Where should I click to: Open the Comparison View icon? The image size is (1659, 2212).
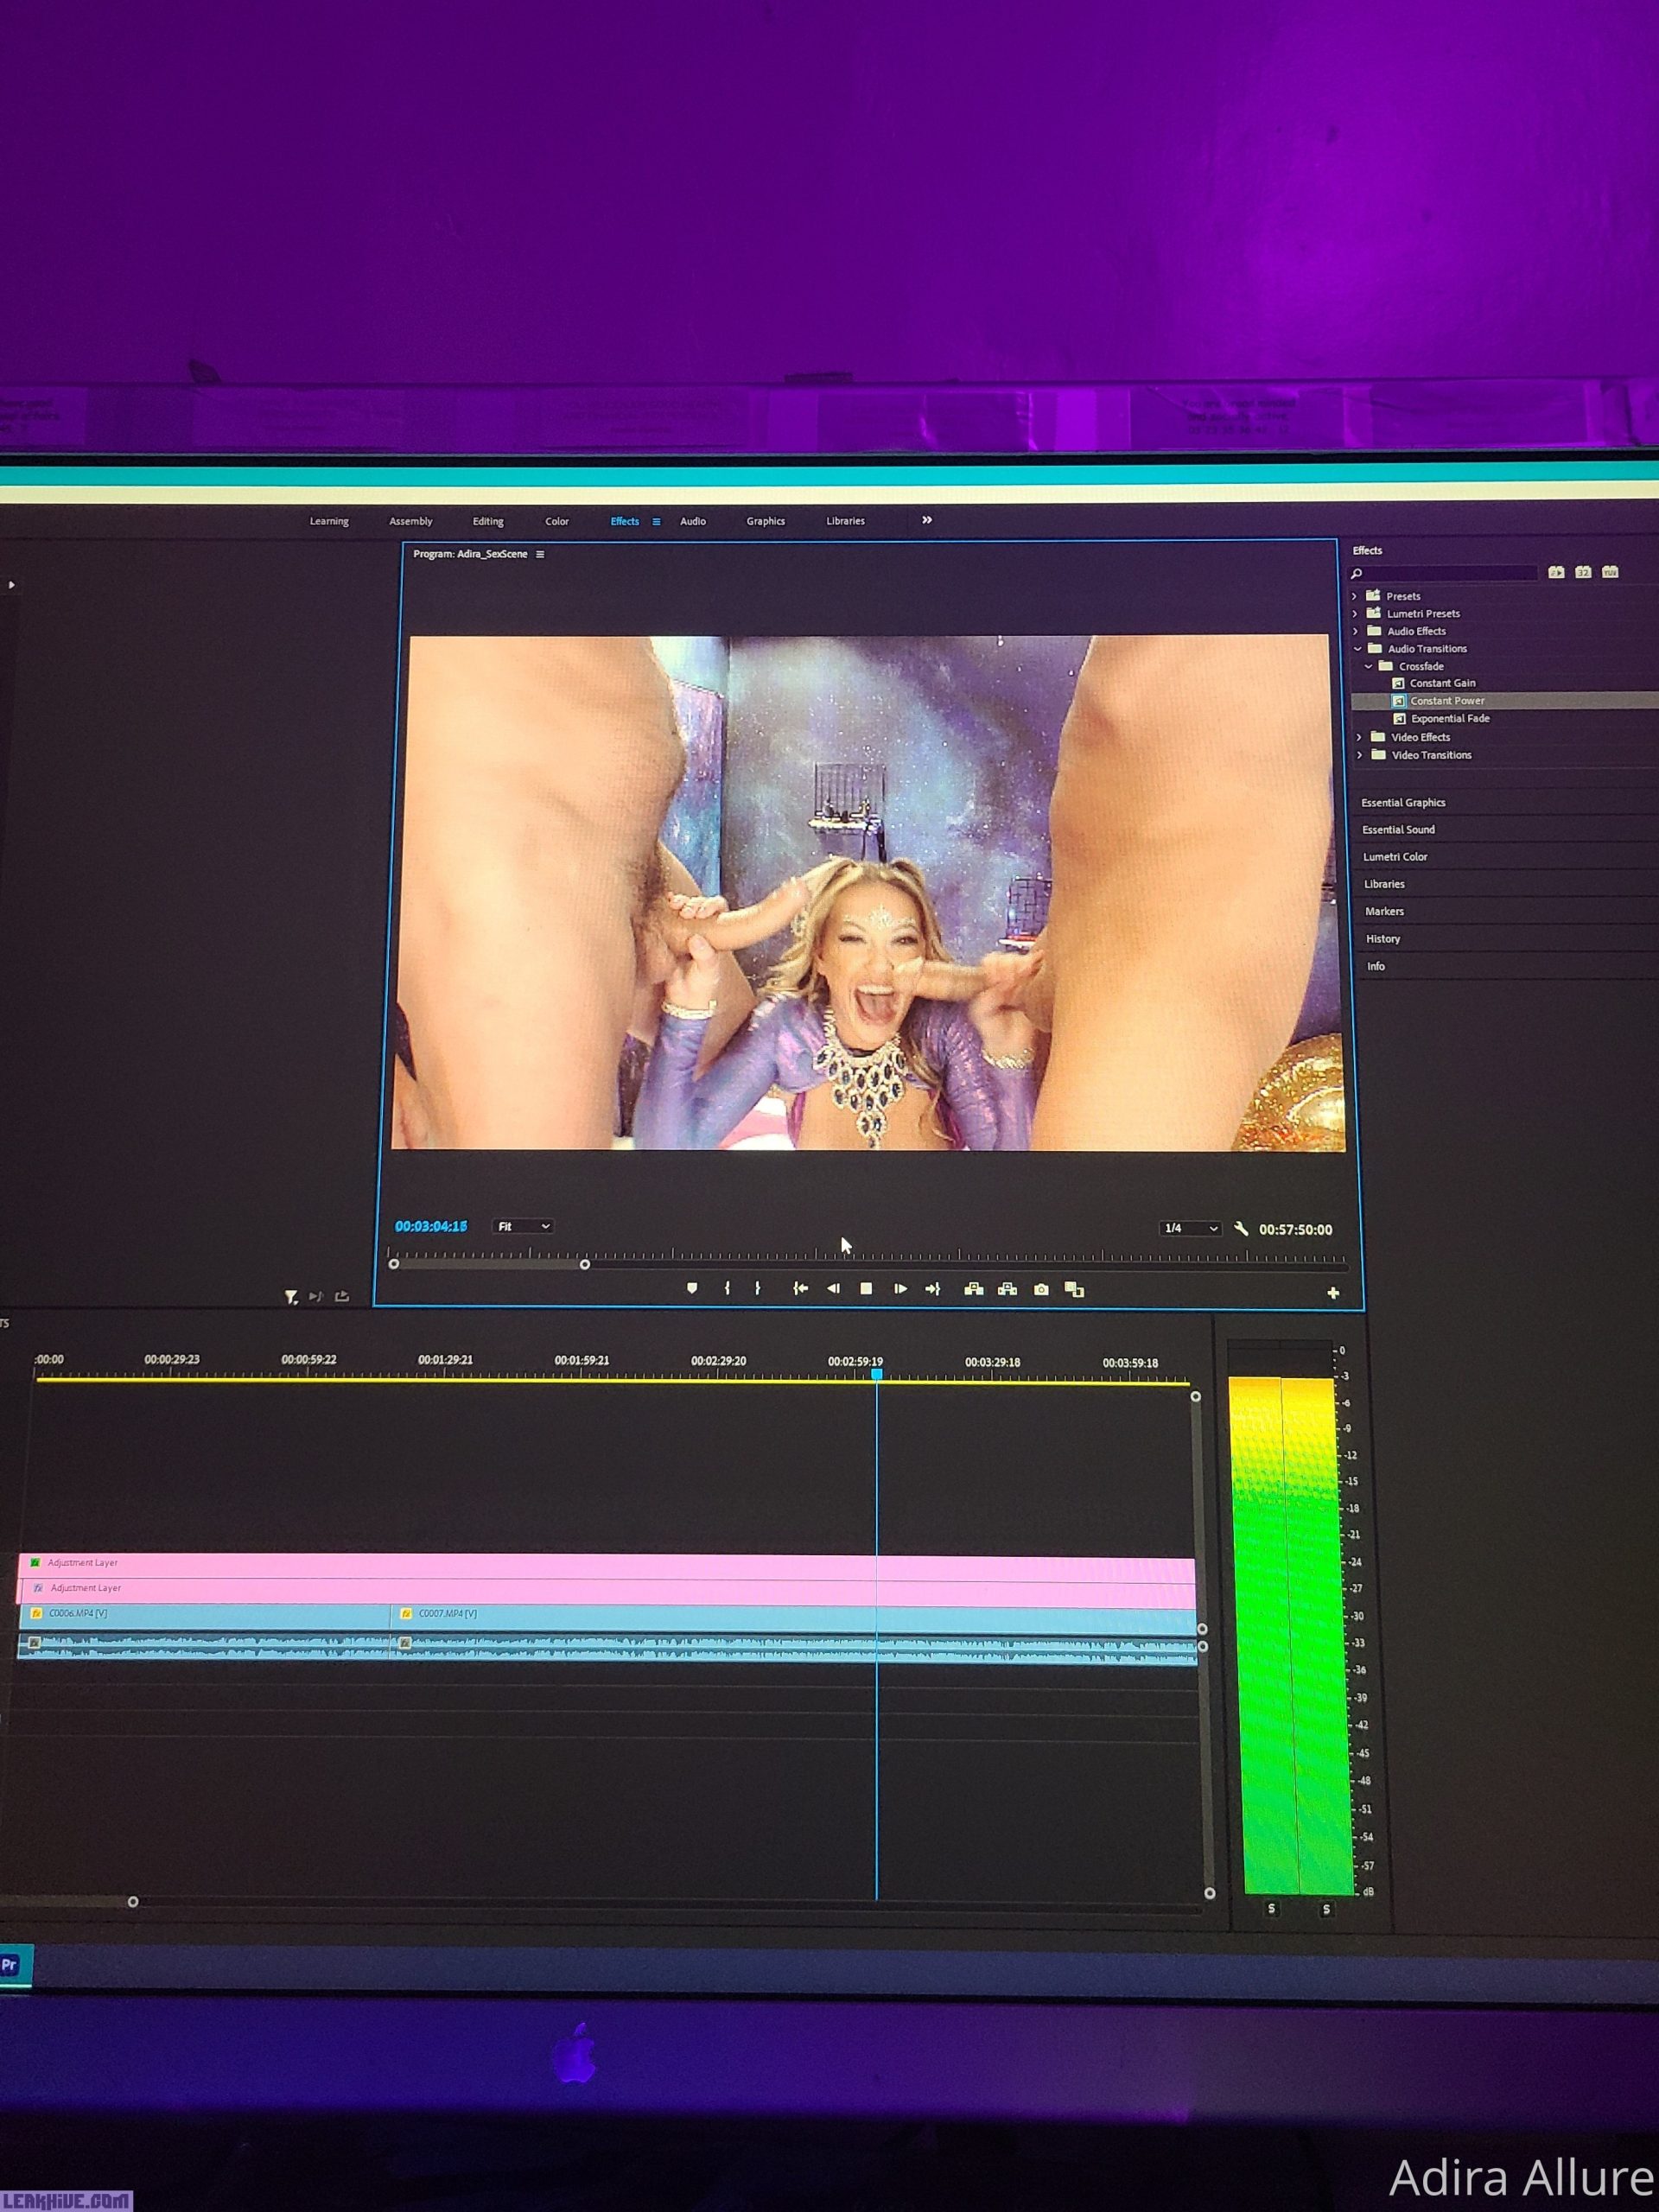point(1074,1290)
